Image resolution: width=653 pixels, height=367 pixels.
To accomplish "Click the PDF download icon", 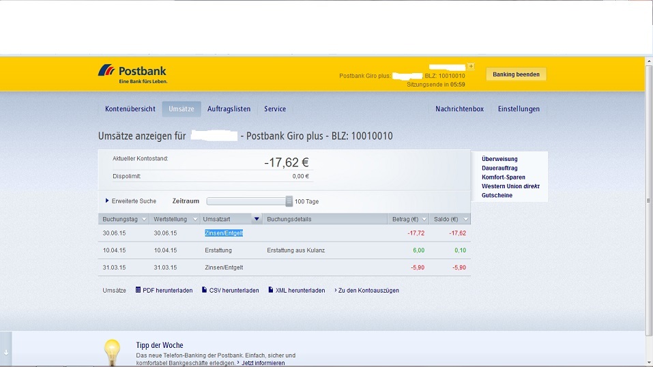I will click(x=138, y=290).
